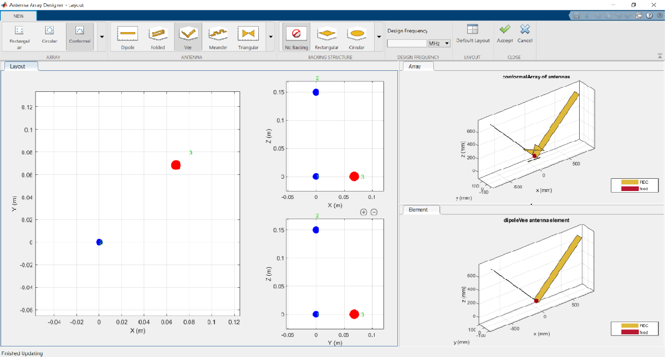Select blue element 2 in XZ plot
Screen dimensions: 665x357
coord(316,92)
